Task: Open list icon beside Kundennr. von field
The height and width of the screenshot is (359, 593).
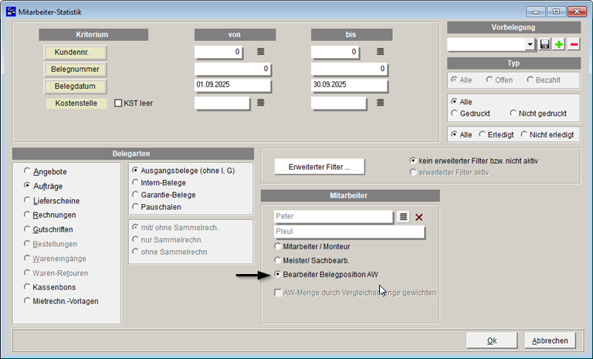Action: [x=260, y=52]
